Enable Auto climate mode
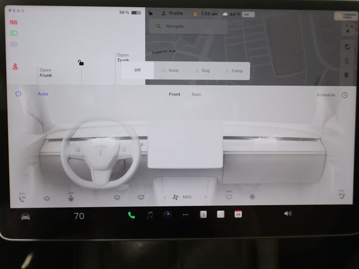The image size is (359, 269). click(43, 94)
